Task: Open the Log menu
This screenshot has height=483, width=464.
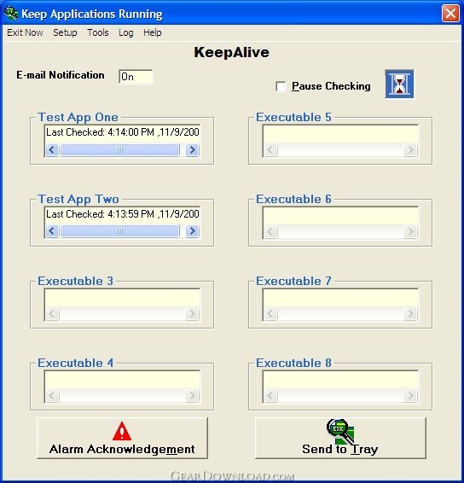Action: 126,32
